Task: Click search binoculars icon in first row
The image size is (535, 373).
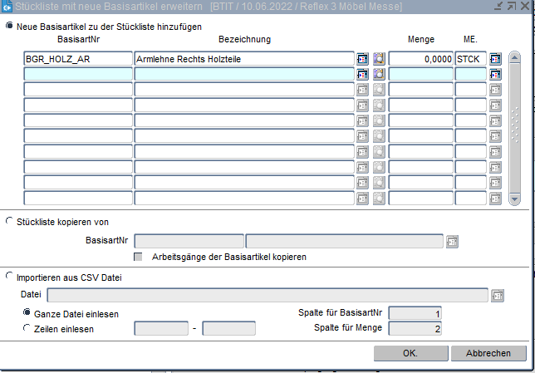Action: (379, 59)
